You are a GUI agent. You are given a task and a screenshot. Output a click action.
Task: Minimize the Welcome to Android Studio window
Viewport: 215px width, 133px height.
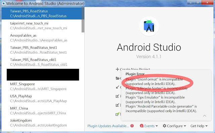point(190,2)
